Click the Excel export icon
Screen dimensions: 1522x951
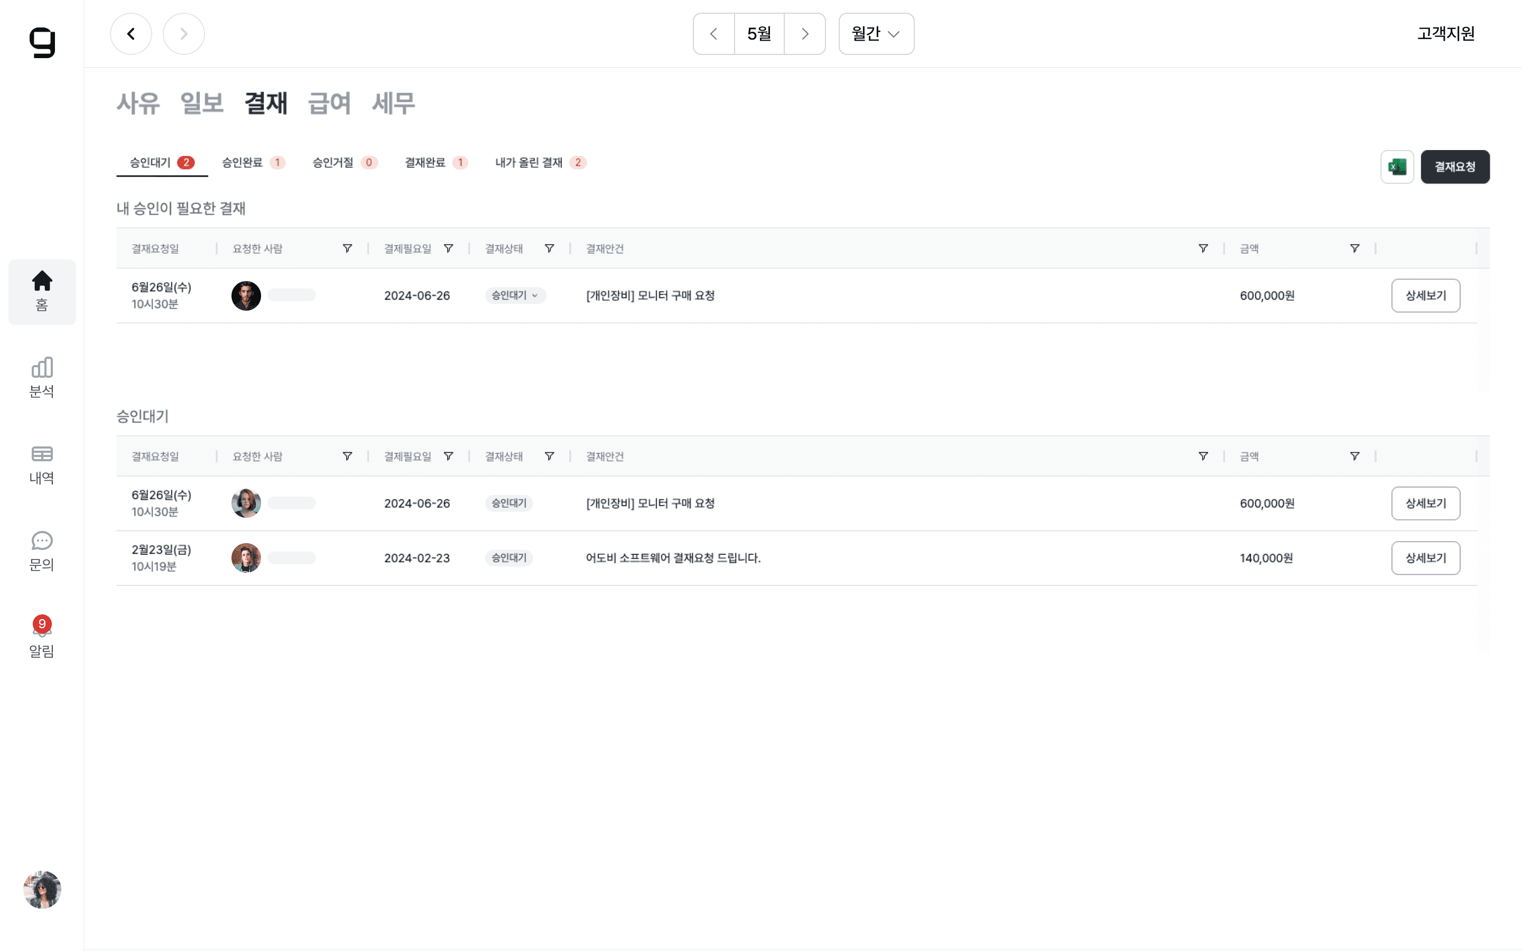click(1396, 166)
